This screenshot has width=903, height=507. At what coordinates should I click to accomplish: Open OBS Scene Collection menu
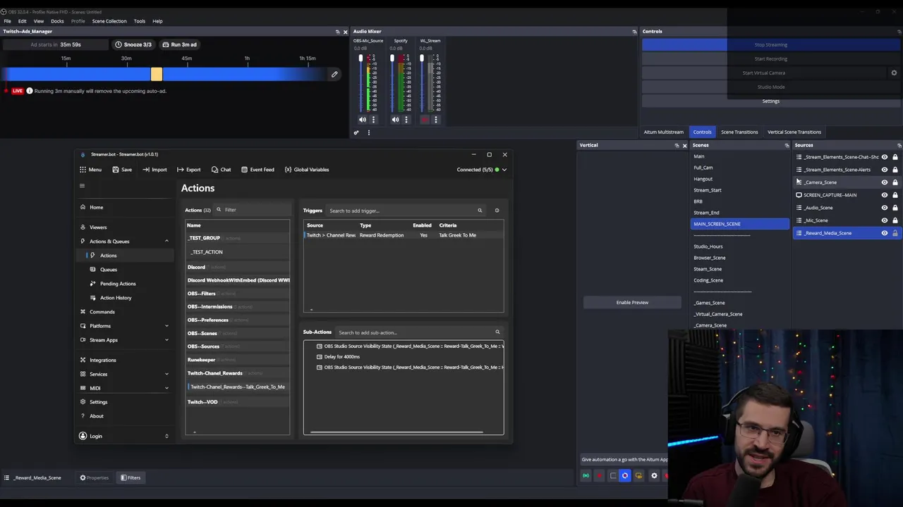(x=109, y=21)
